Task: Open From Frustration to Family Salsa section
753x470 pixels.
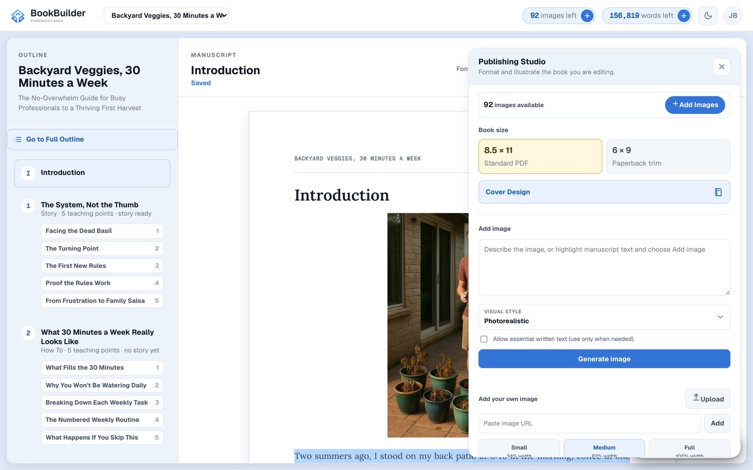Action: pyautogui.click(x=102, y=301)
